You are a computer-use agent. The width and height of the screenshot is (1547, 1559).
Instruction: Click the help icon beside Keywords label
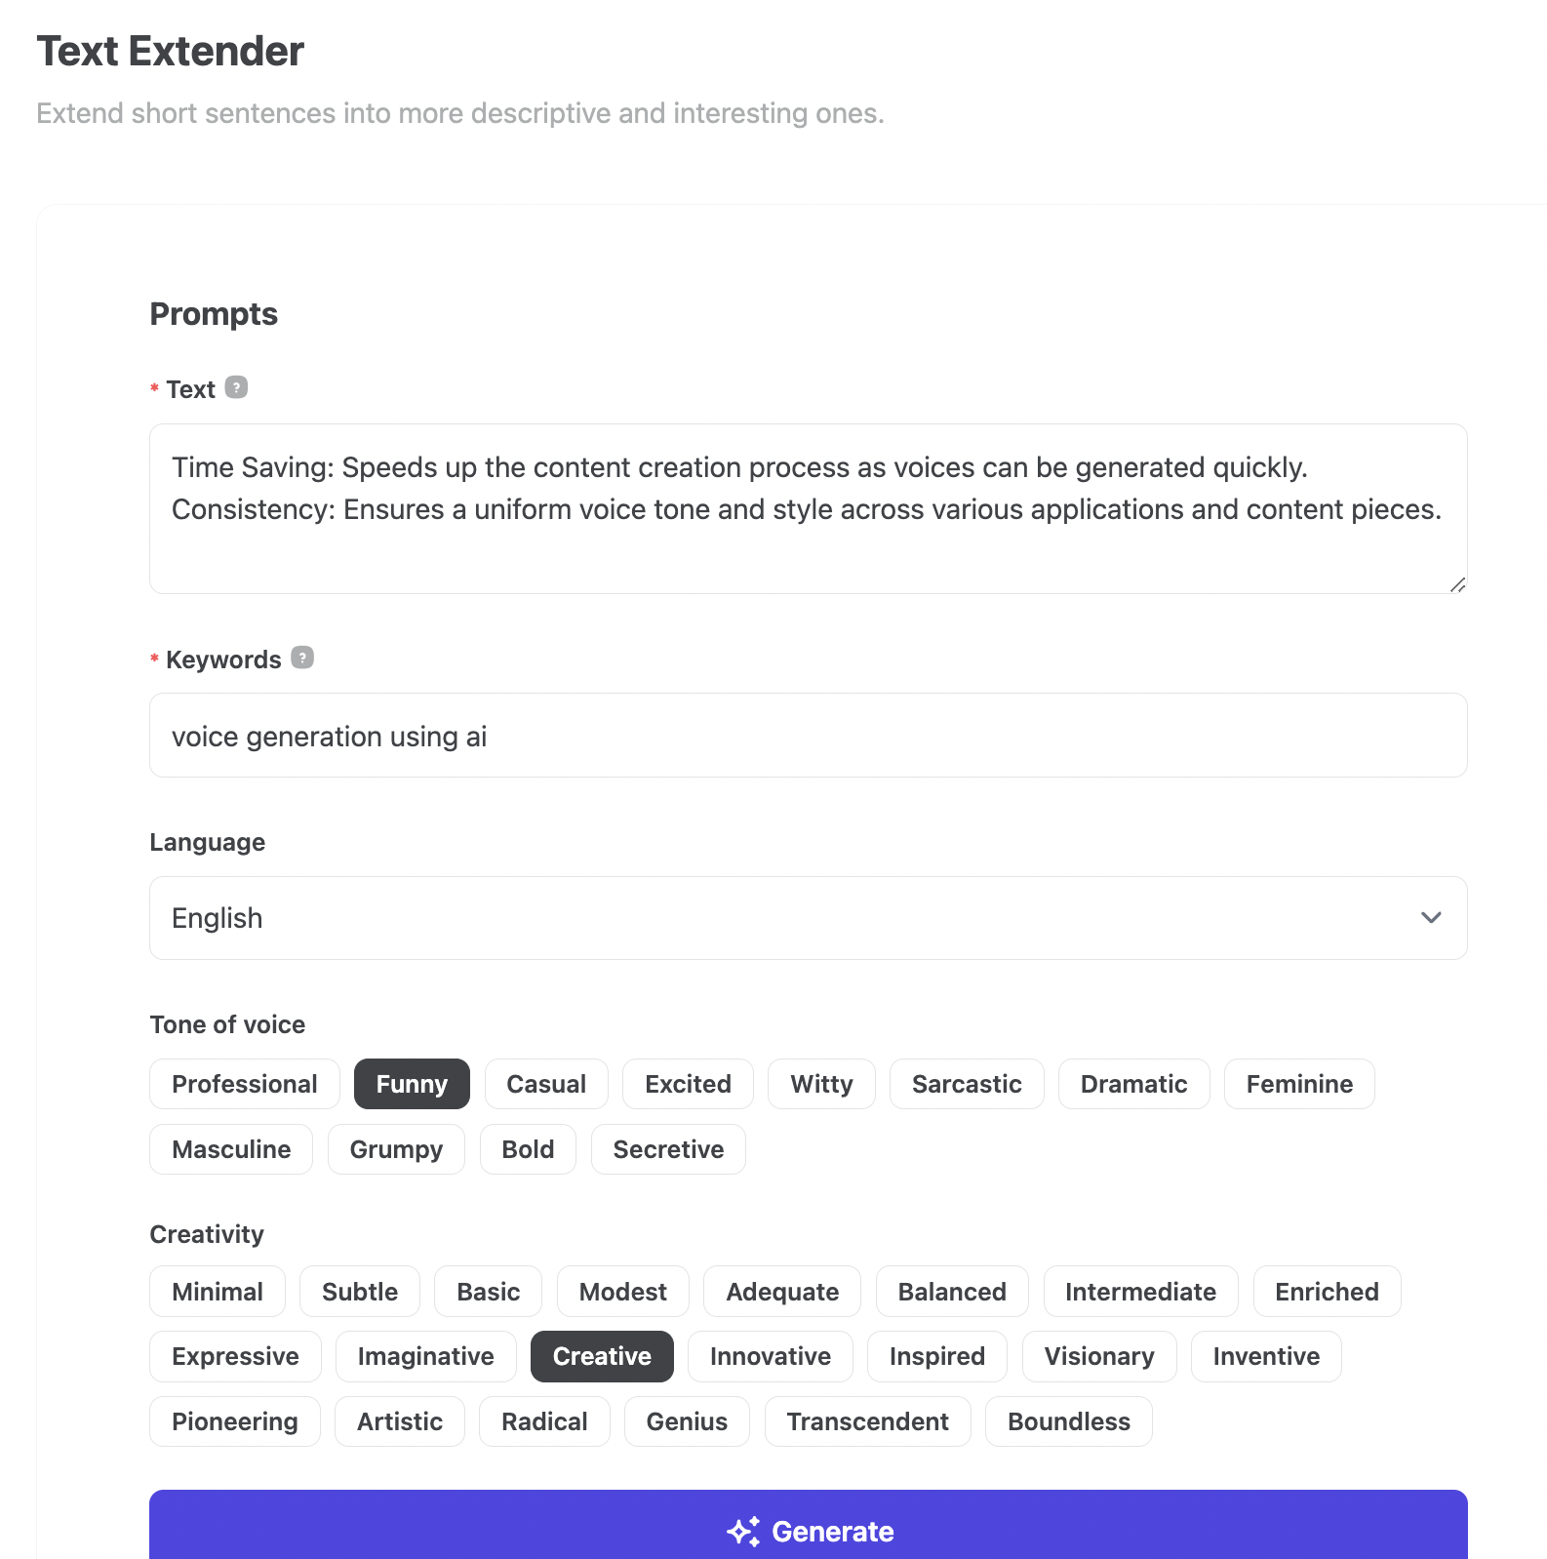[x=302, y=658]
